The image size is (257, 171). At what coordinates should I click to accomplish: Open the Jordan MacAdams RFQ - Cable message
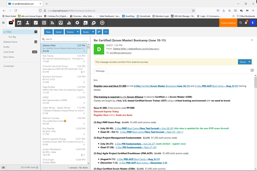(64, 152)
